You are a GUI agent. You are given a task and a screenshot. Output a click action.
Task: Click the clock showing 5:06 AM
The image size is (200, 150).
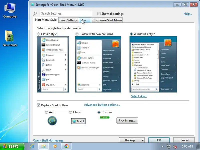pyautogui.click(x=187, y=146)
